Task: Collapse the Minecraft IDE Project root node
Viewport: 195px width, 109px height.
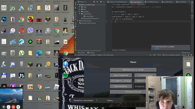Action: coord(78,5)
